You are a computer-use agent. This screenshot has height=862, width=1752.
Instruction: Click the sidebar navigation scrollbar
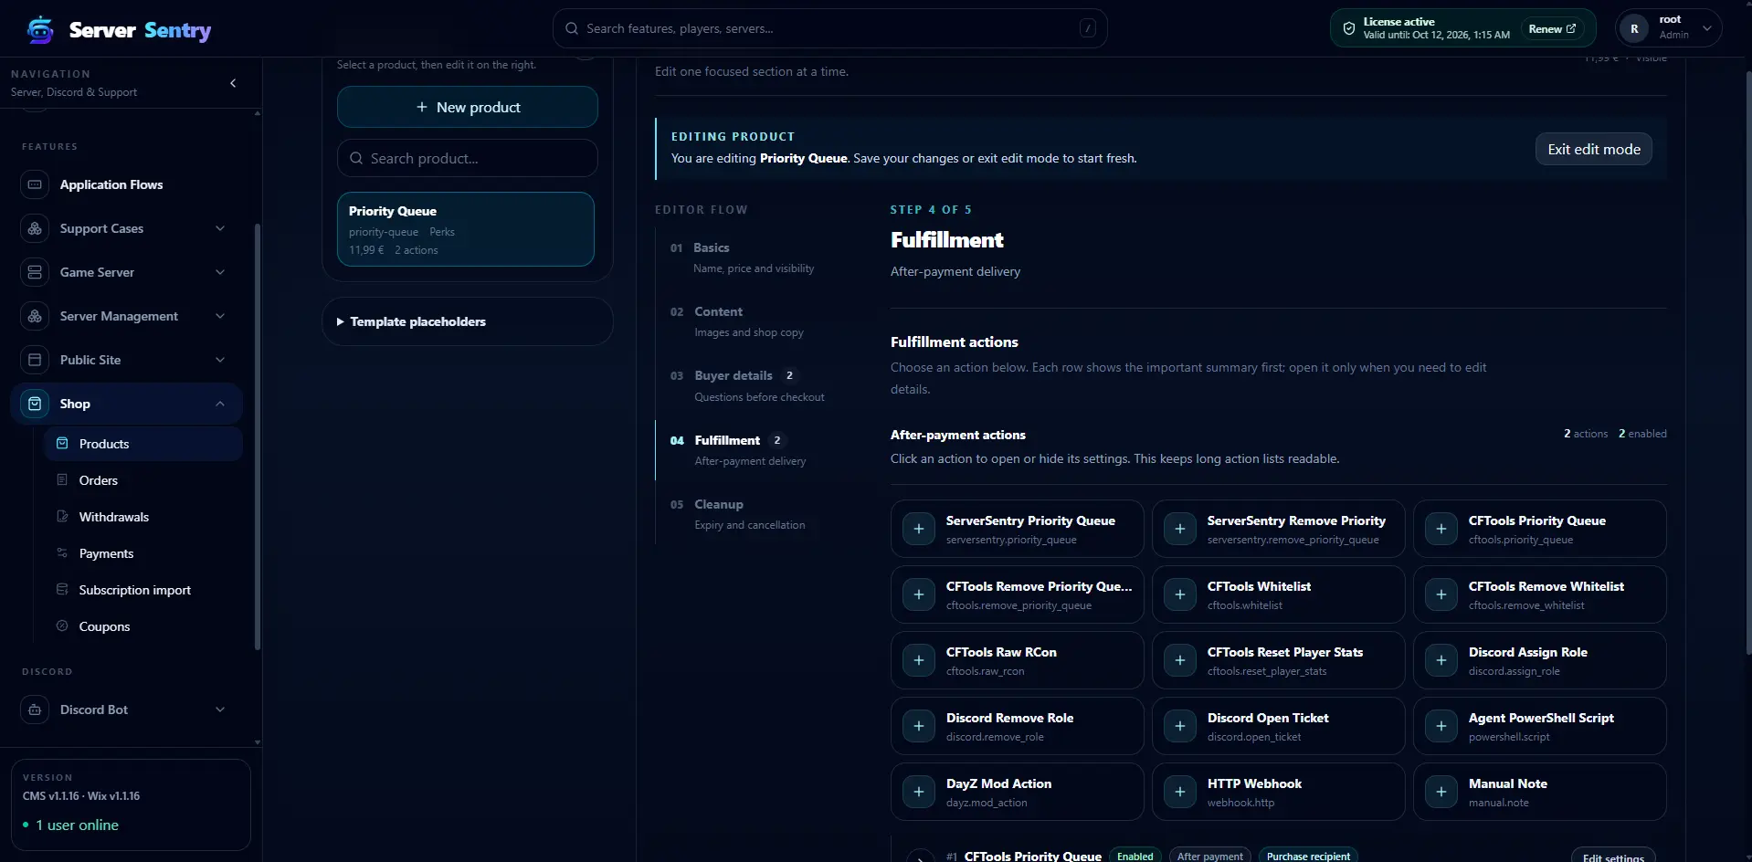pos(258,436)
